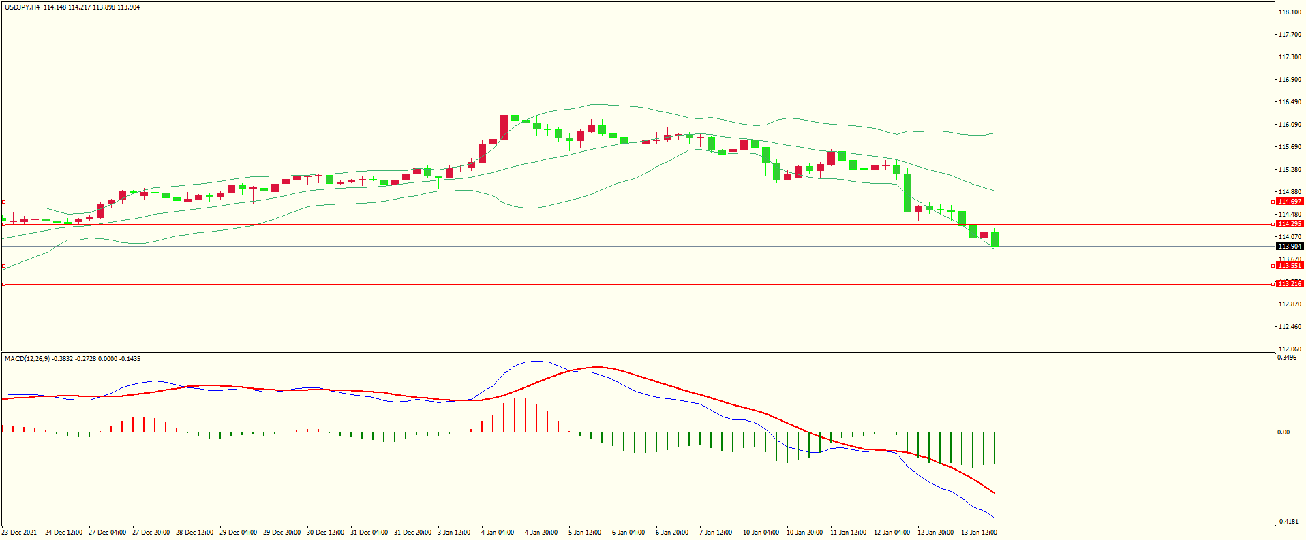This screenshot has height=540, width=1306.
Task: Select the right-end handle of the 114.295 line
Action: coord(1274,224)
